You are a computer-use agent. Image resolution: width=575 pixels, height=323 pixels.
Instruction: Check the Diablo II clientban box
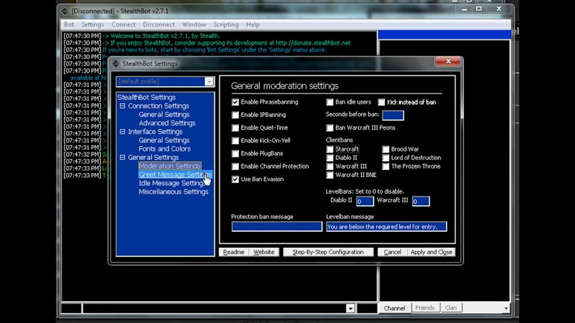pyautogui.click(x=330, y=158)
